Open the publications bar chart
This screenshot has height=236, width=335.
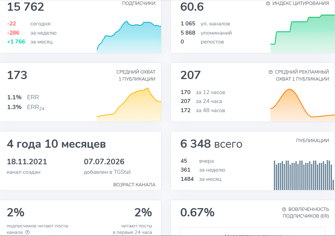304,175
